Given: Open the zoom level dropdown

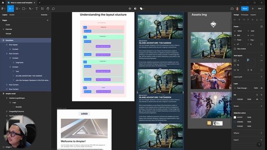Looking at the screenshot, I should 260,9.
